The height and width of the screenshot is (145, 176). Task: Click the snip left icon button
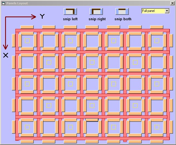pos(70,11)
